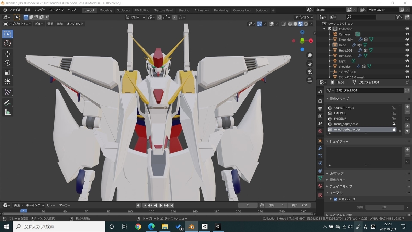The image size is (412, 232).
Task: Open the UV Editing workspace tab
Action: (x=142, y=10)
